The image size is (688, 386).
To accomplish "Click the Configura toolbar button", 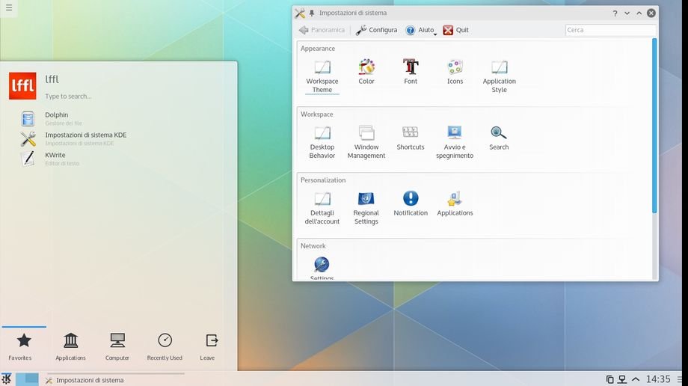I will pyautogui.click(x=376, y=30).
